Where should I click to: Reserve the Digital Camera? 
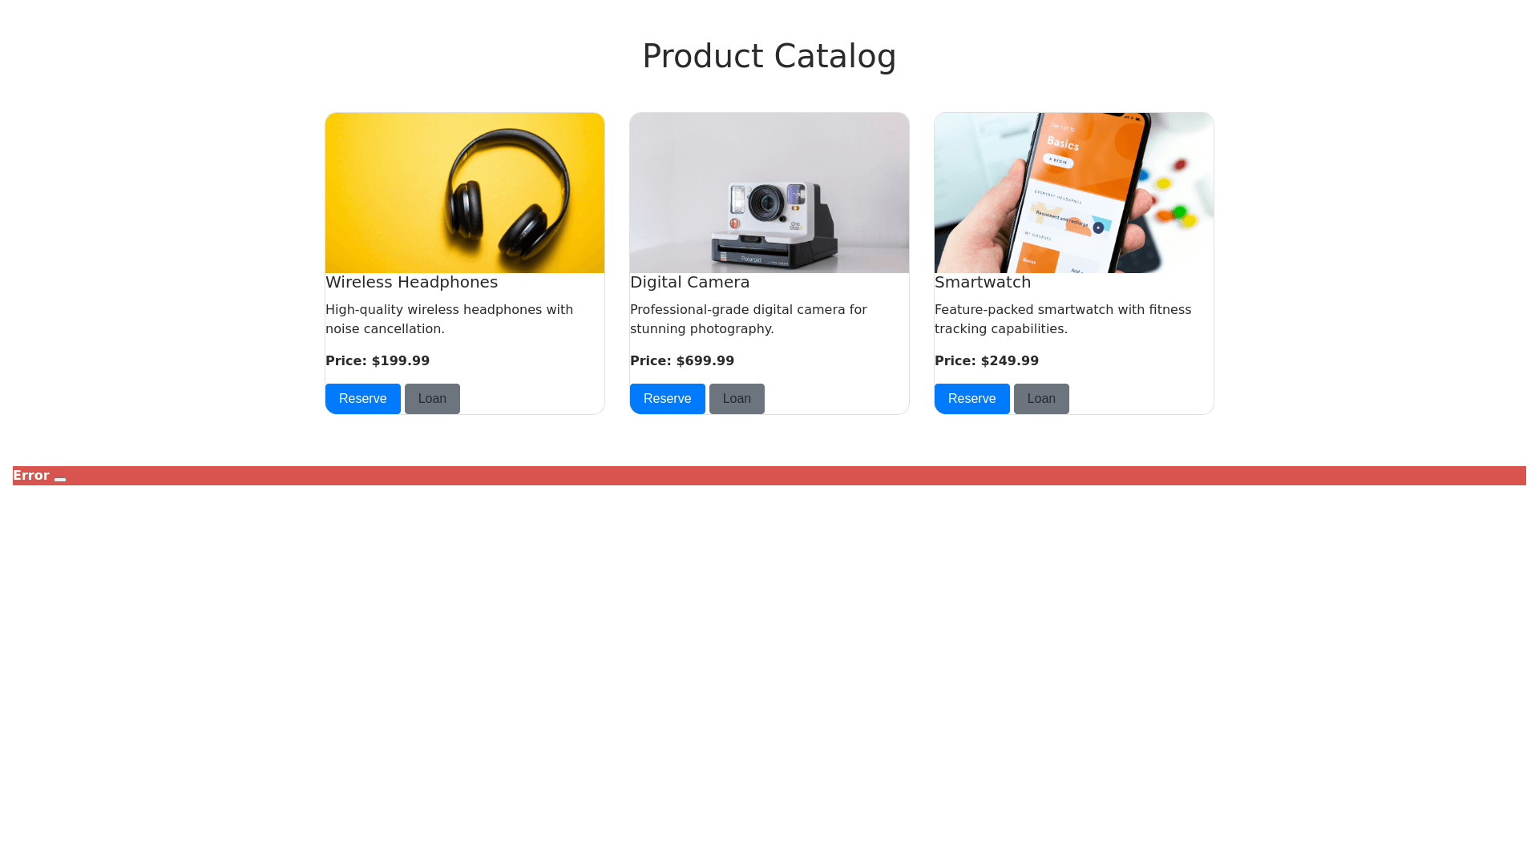(667, 399)
